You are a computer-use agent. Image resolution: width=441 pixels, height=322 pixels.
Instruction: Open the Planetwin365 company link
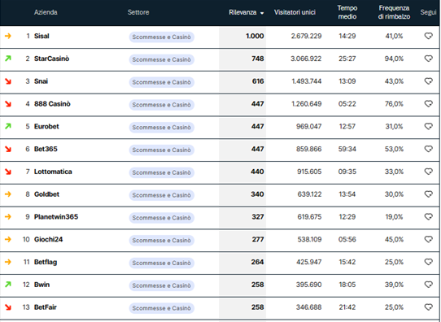(x=56, y=216)
